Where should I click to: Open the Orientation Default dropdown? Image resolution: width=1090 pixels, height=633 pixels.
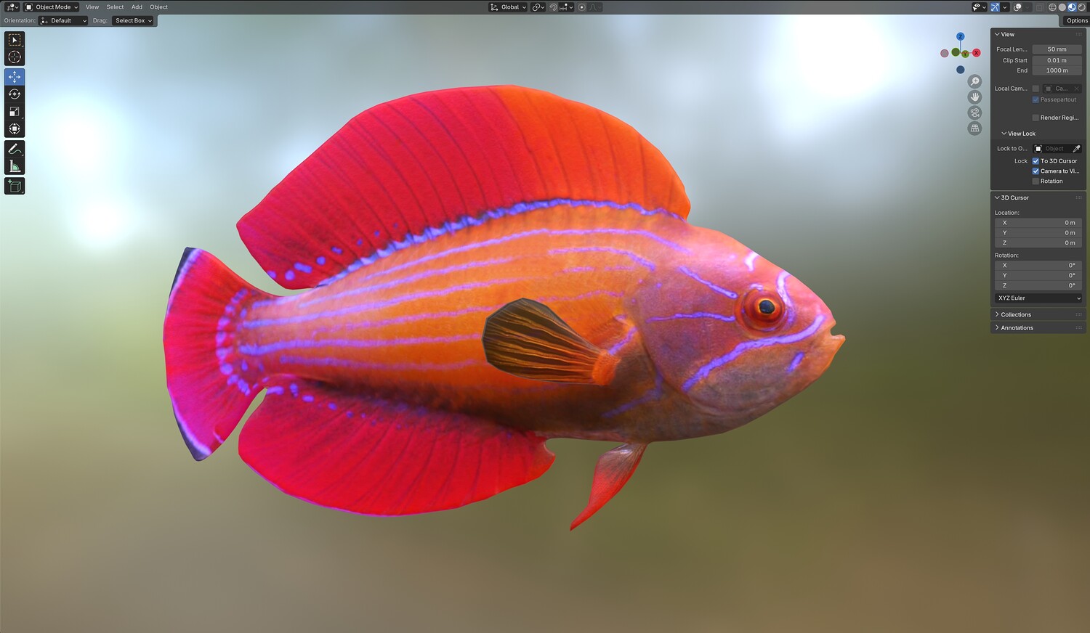pos(63,20)
